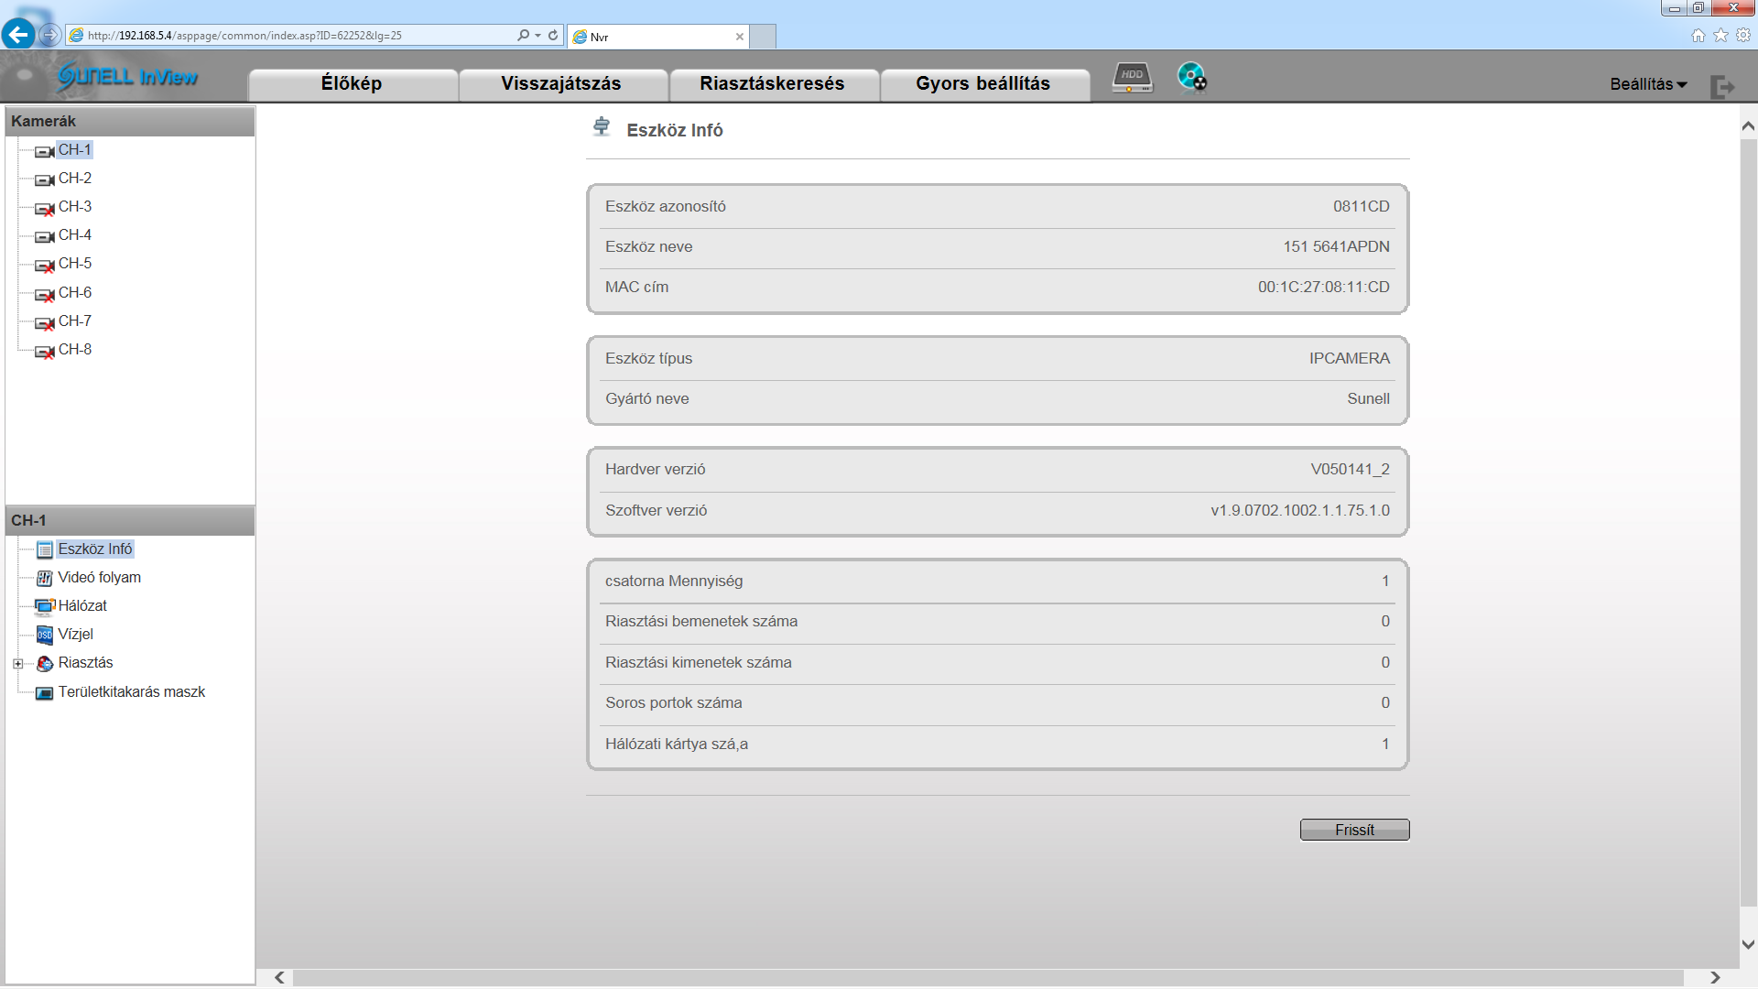The height and width of the screenshot is (989, 1758).
Task: Open Riasztás label in tree
Action: coord(85,663)
